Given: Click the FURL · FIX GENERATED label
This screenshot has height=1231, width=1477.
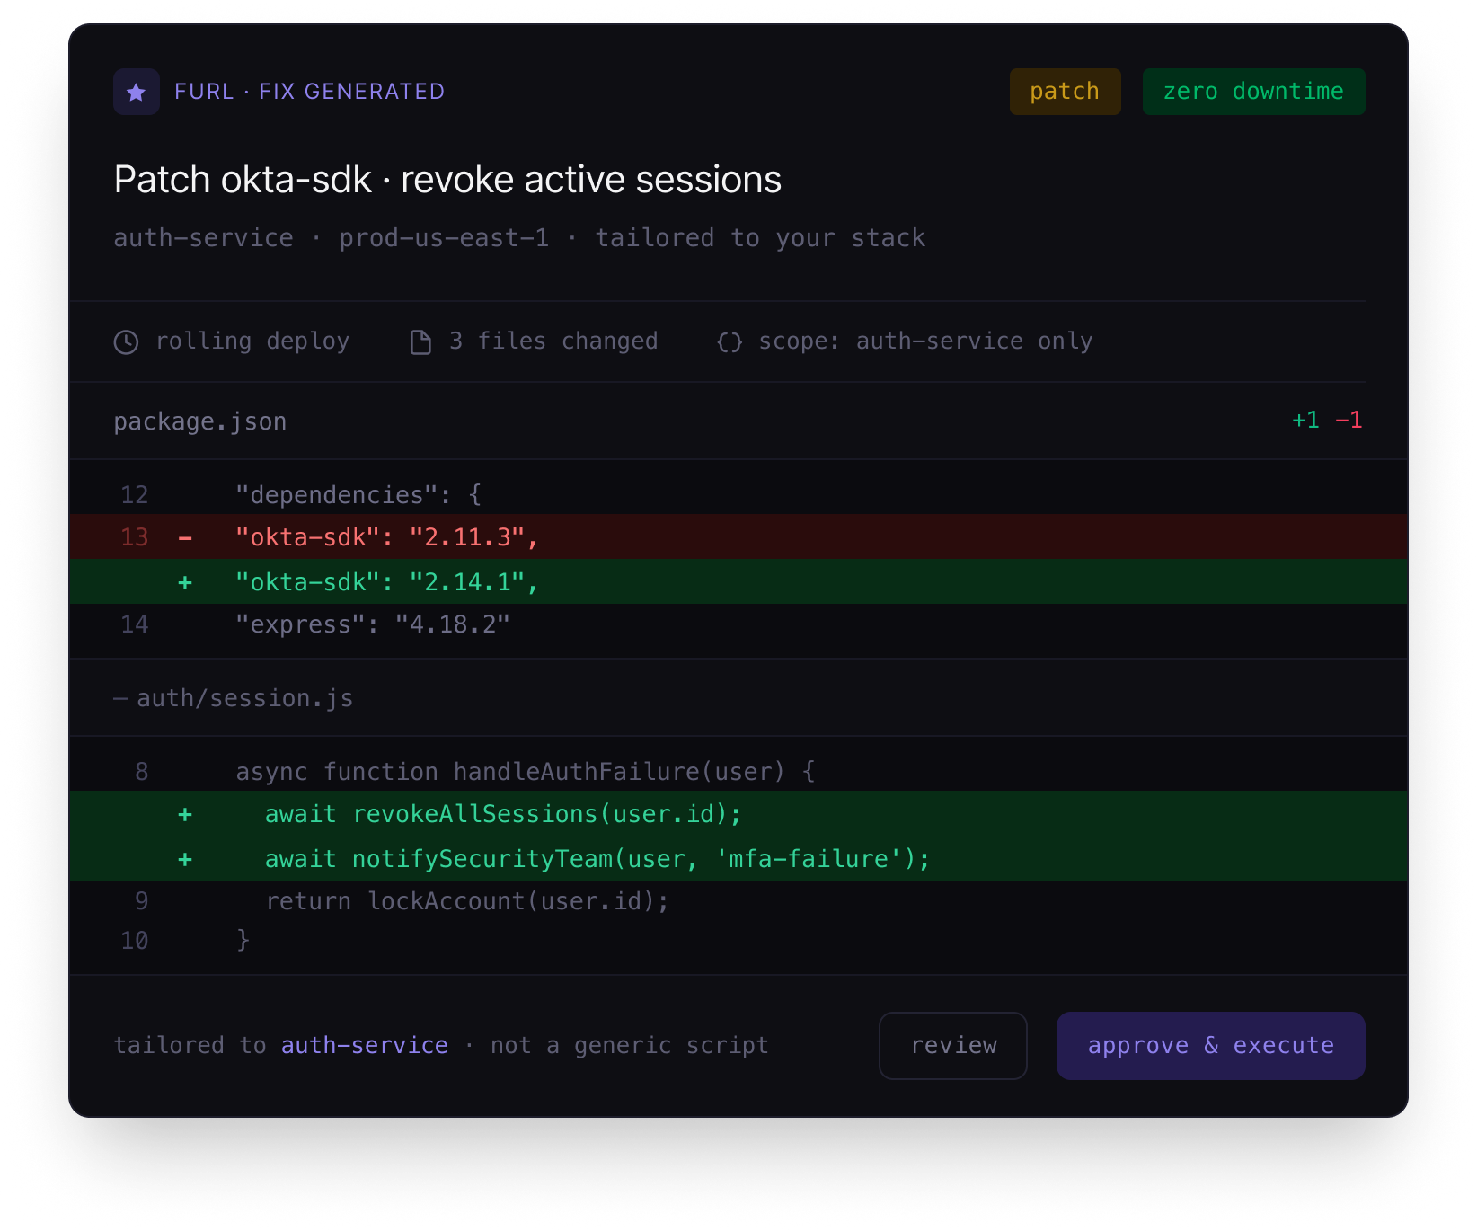Looking at the screenshot, I should click(x=309, y=92).
